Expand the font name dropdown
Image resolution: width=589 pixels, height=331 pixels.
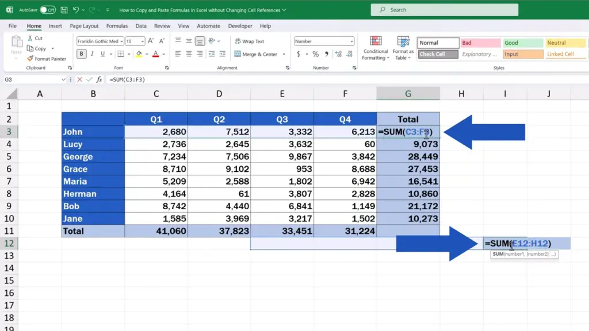pos(121,41)
